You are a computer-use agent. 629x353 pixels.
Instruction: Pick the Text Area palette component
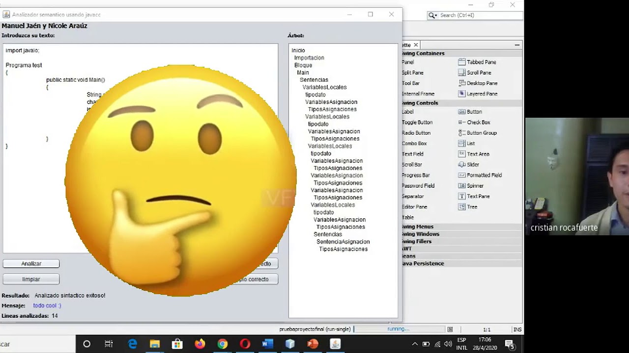coord(474,154)
